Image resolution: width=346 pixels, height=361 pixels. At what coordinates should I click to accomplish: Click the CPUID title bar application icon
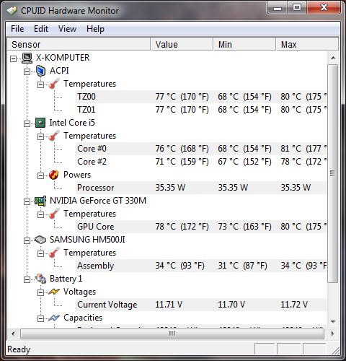(12, 11)
